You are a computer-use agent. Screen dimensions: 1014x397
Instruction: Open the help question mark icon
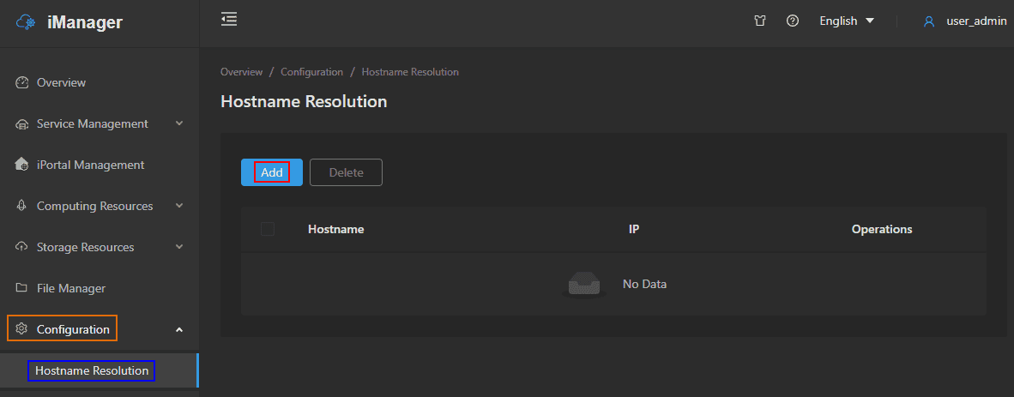point(793,21)
